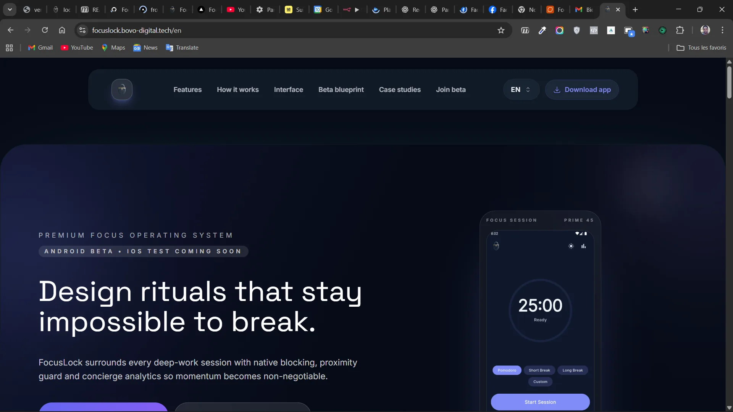733x412 pixels.
Task: Open the stats bar-chart icon in phone mockup
Action: click(x=583, y=246)
